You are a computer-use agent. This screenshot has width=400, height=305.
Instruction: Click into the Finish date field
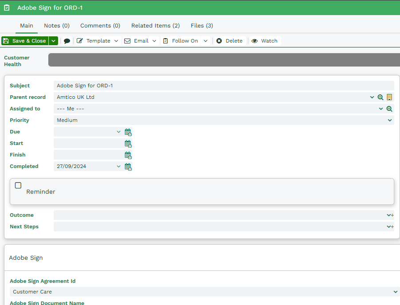(x=89, y=155)
